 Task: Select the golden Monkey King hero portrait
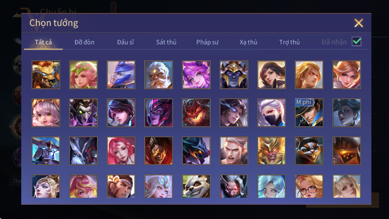point(271,151)
